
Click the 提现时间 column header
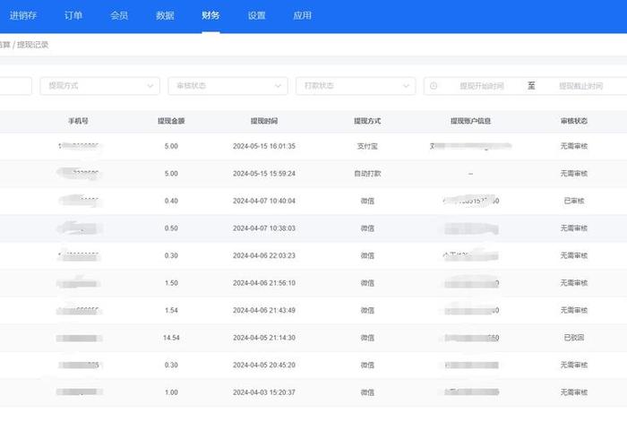tap(263, 121)
